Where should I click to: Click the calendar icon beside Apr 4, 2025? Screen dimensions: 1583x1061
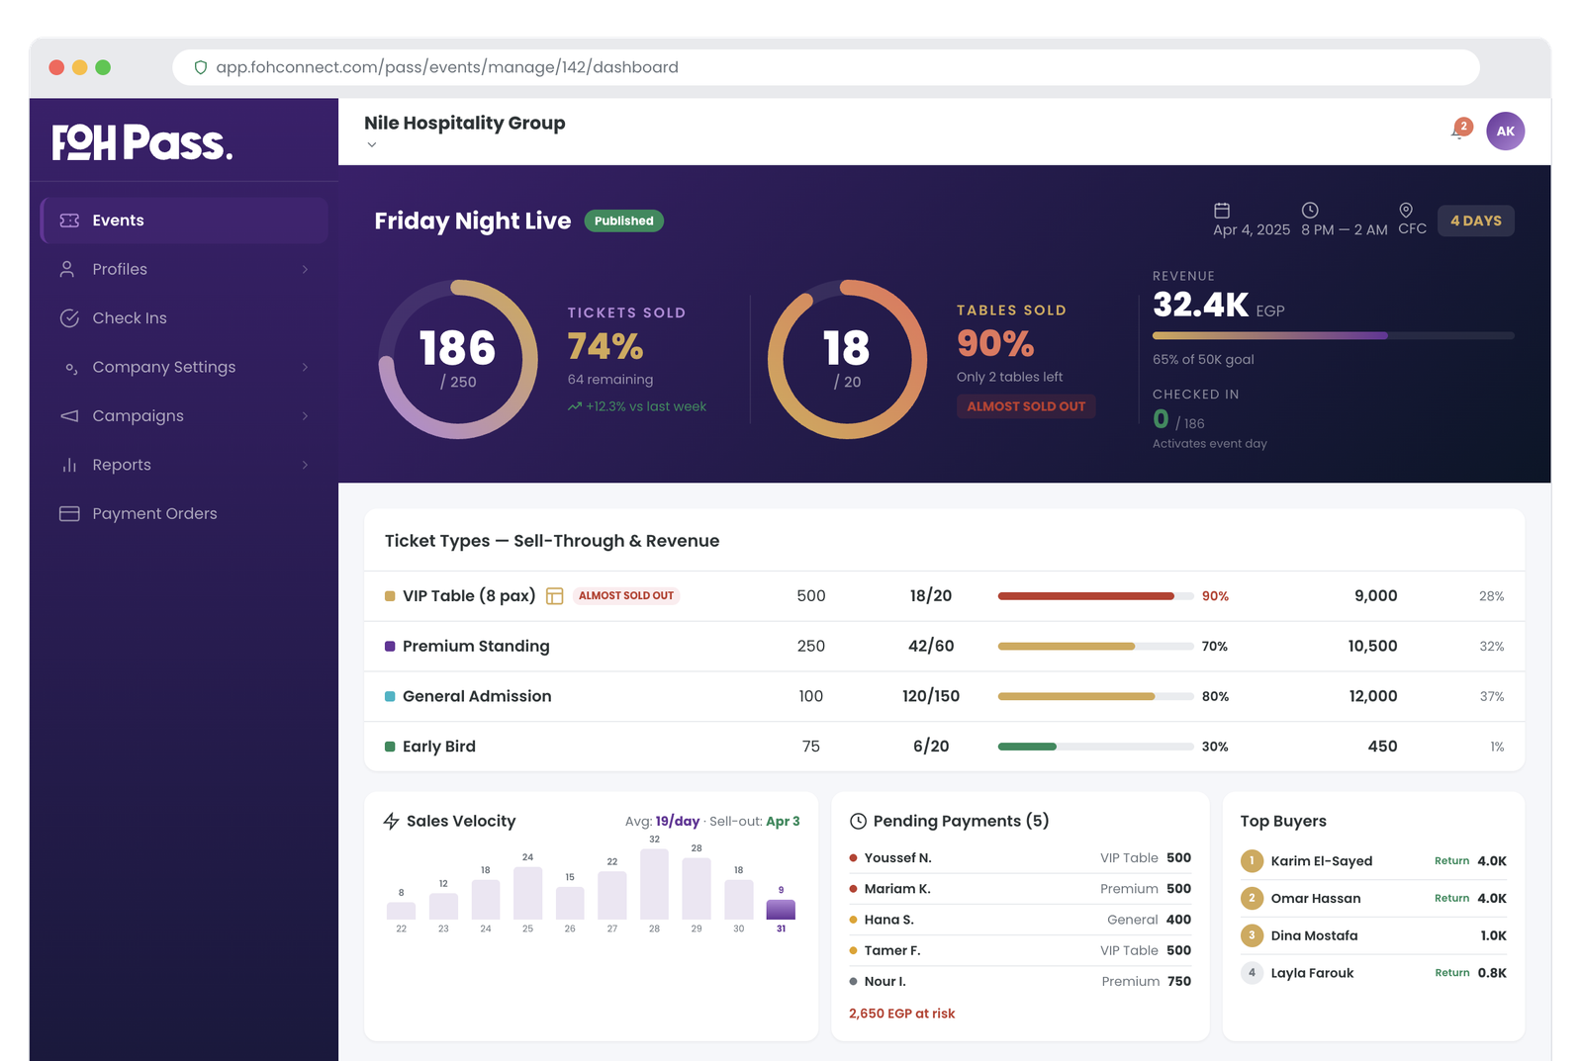click(1224, 209)
